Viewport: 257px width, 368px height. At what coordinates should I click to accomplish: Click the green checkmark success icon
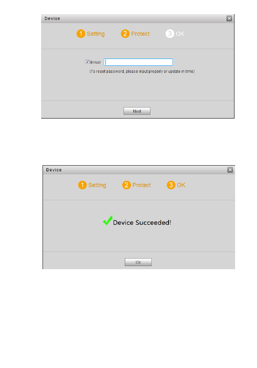(107, 220)
